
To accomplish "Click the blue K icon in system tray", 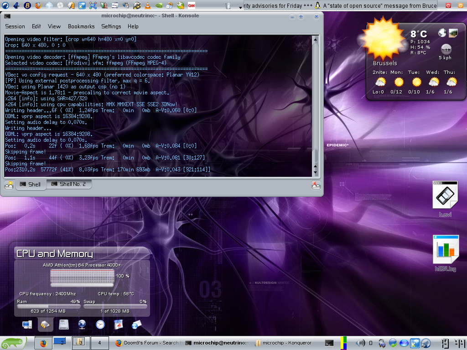I will pyautogui.click(x=415, y=343).
